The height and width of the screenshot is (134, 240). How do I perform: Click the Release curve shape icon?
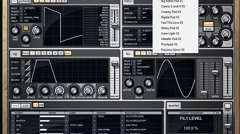[x=28, y=80]
